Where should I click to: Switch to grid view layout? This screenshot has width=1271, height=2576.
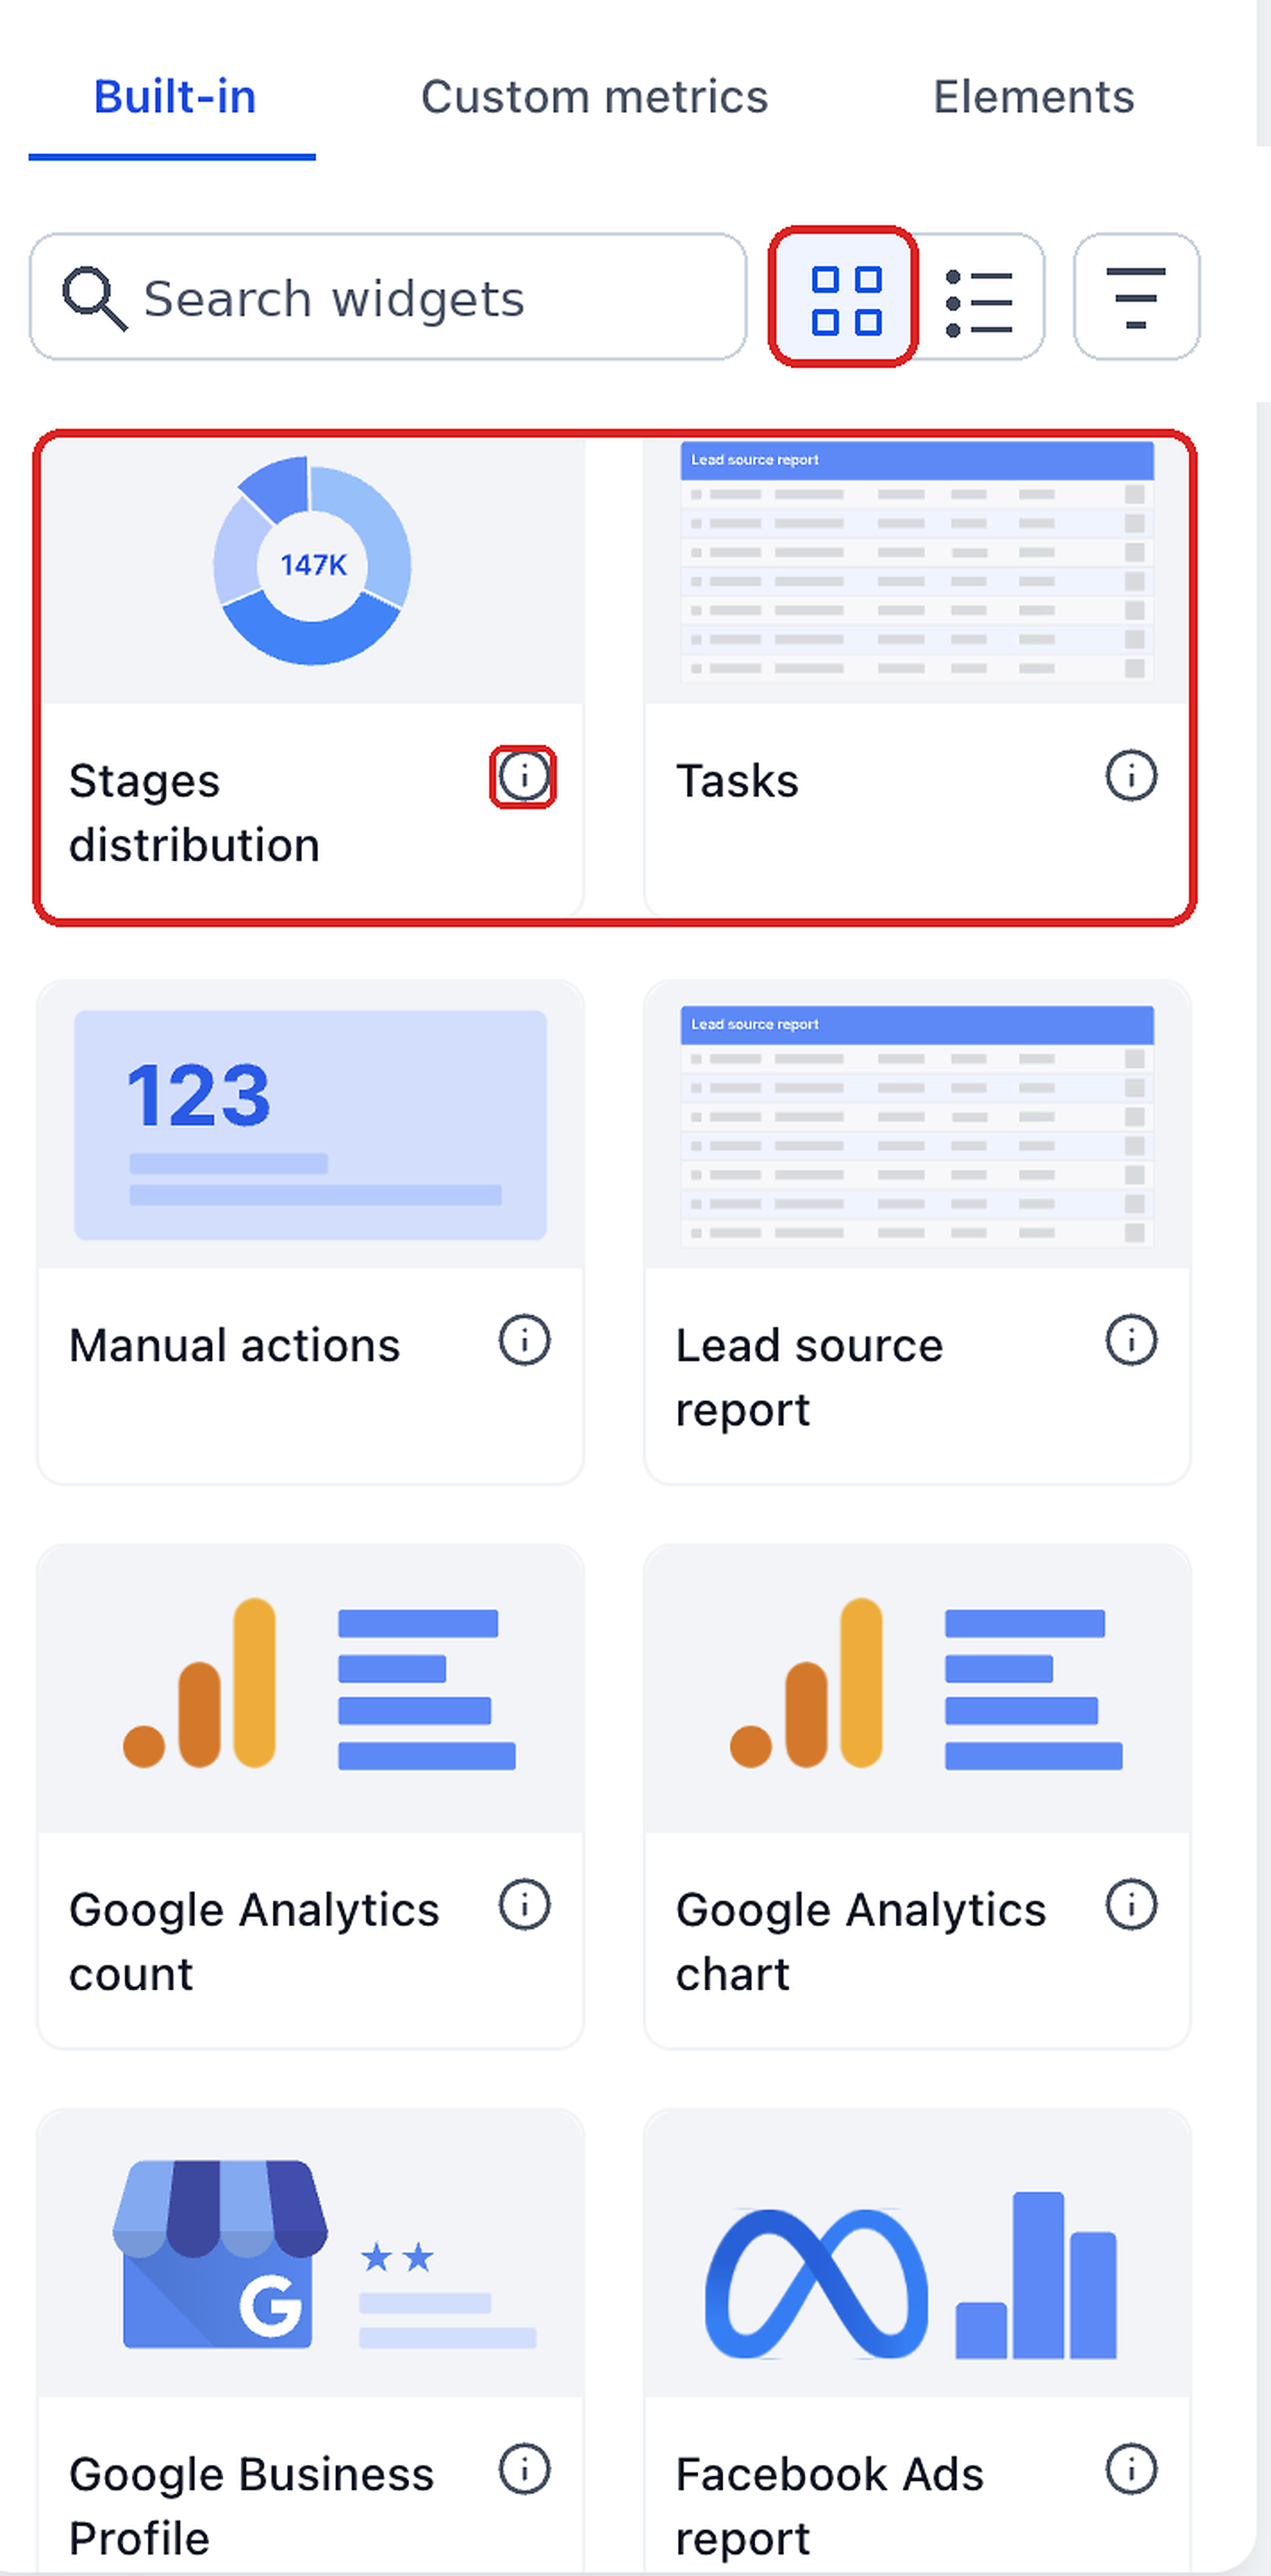click(x=844, y=298)
